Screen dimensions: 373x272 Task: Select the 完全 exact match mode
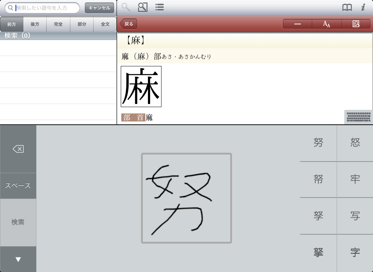[x=58, y=24]
